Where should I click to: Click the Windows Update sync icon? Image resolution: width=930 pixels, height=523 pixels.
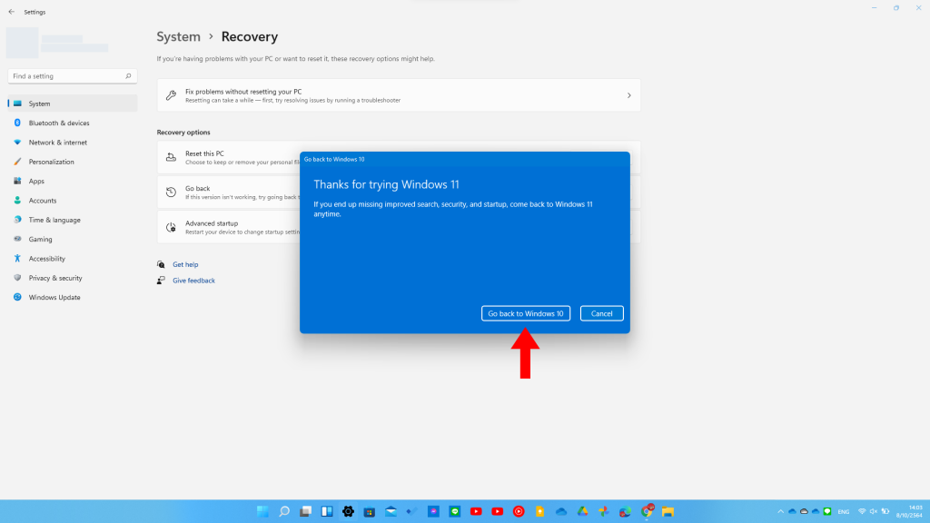pyautogui.click(x=17, y=297)
